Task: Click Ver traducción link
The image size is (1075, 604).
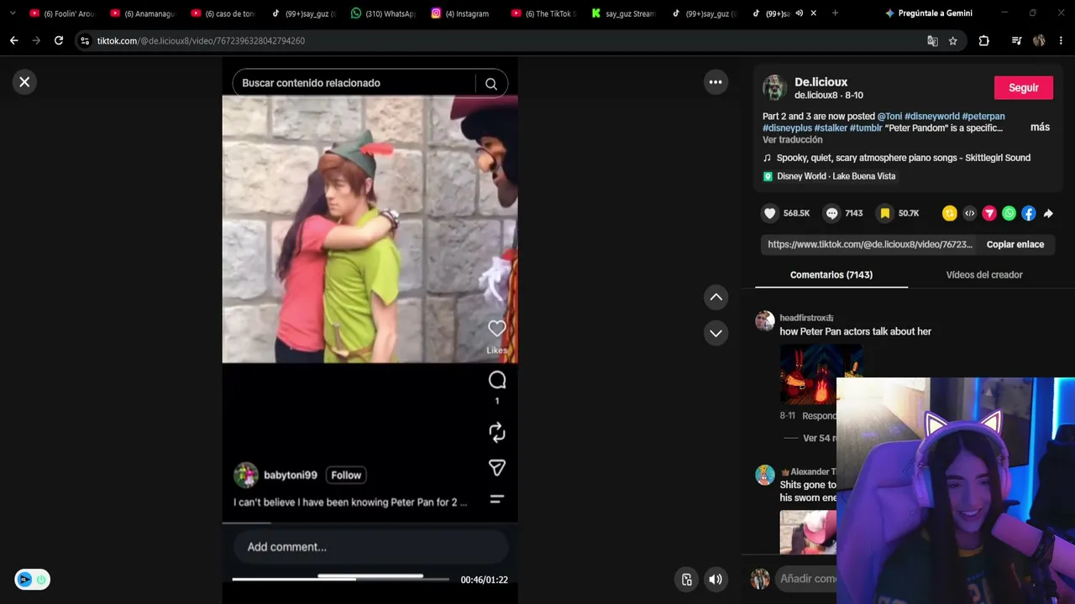Action: pyautogui.click(x=793, y=140)
